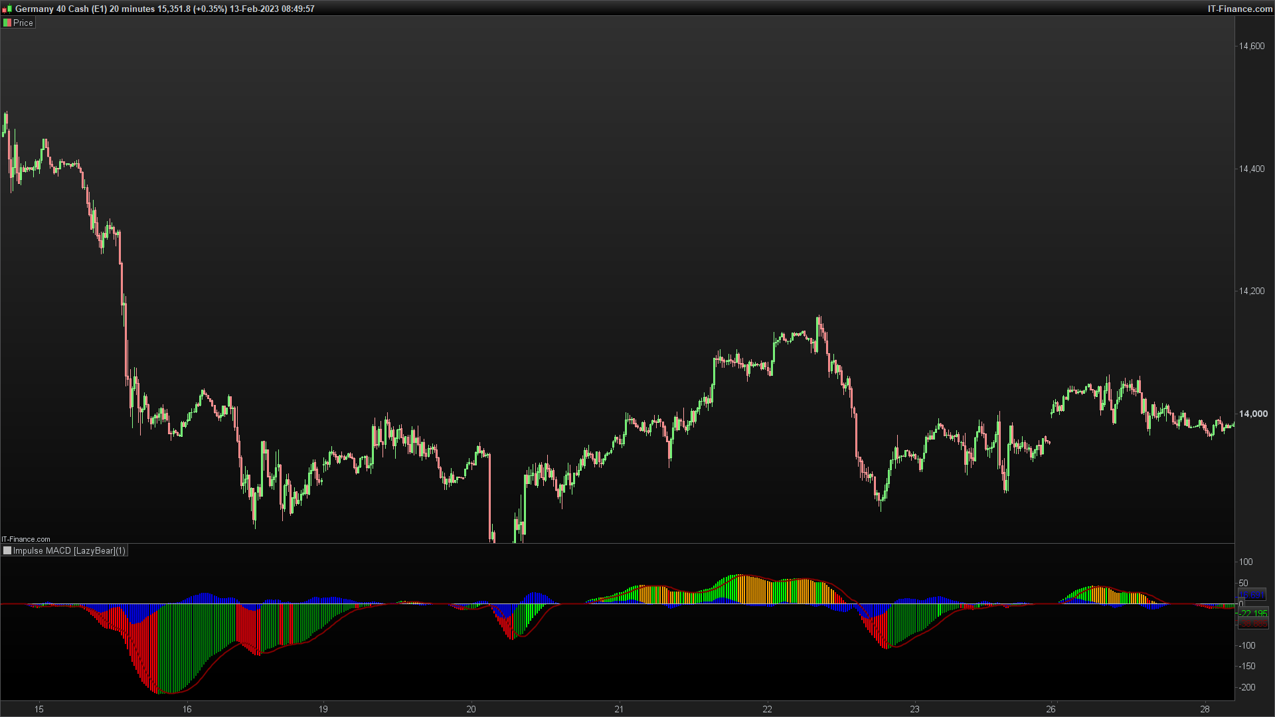Click the dark red -38.885 value tag
The height and width of the screenshot is (717, 1275).
click(x=1253, y=623)
